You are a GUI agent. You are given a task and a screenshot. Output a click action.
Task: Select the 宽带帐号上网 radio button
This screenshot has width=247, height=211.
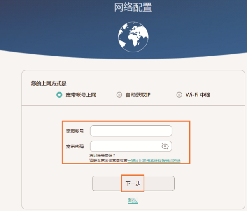(x=59, y=95)
